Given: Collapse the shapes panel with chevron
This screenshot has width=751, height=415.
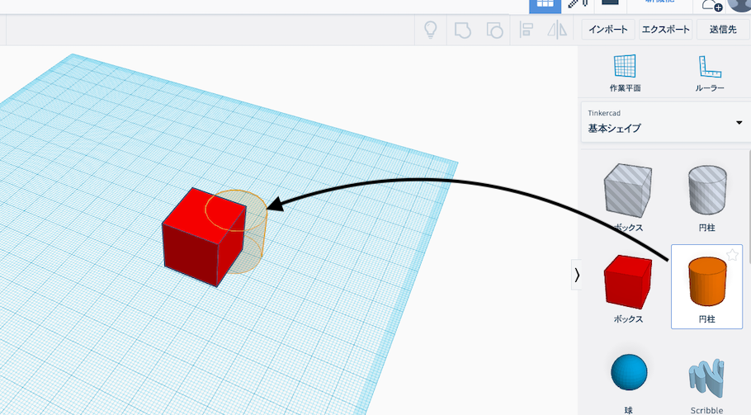Looking at the screenshot, I should click(576, 275).
